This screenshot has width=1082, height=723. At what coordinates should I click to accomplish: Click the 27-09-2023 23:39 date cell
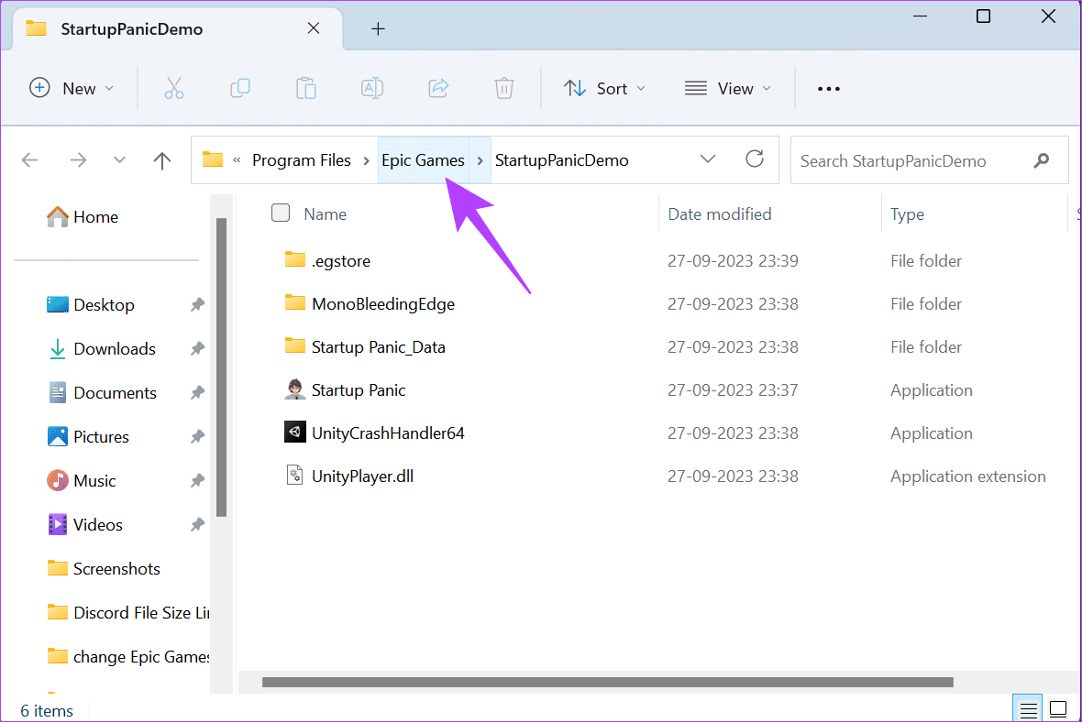point(732,261)
